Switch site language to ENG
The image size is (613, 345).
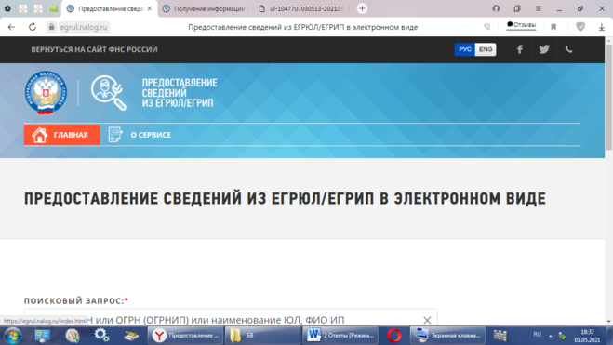pos(486,49)
